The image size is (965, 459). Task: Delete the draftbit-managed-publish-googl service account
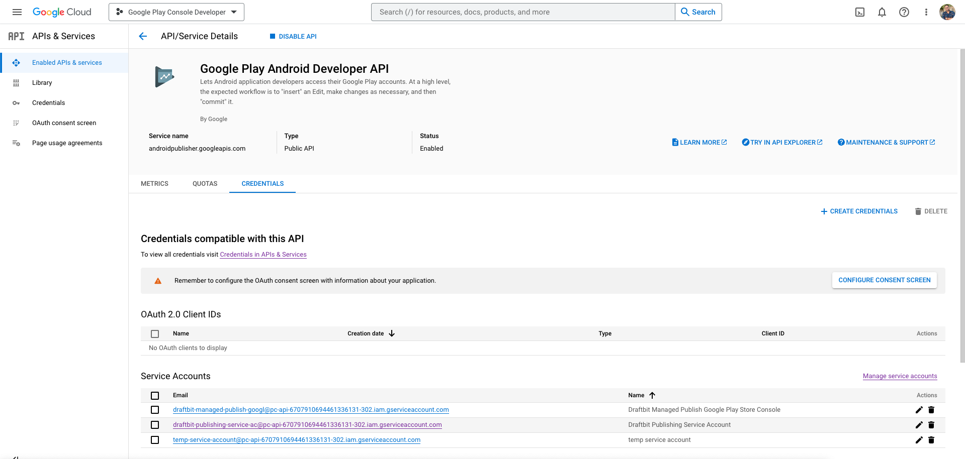[931, 410]
